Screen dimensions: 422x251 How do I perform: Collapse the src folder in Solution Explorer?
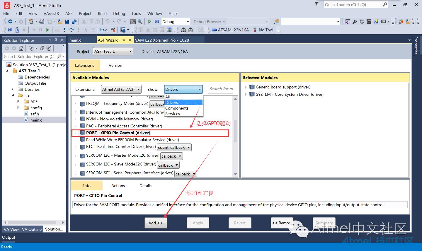13,95
